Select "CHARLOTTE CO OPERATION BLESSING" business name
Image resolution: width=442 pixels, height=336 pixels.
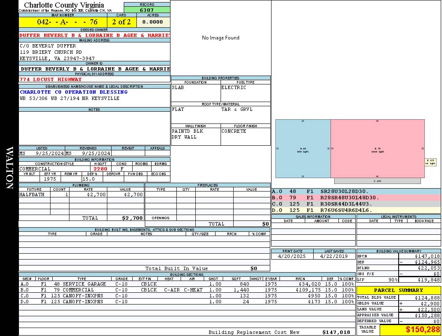pos(74,92)
